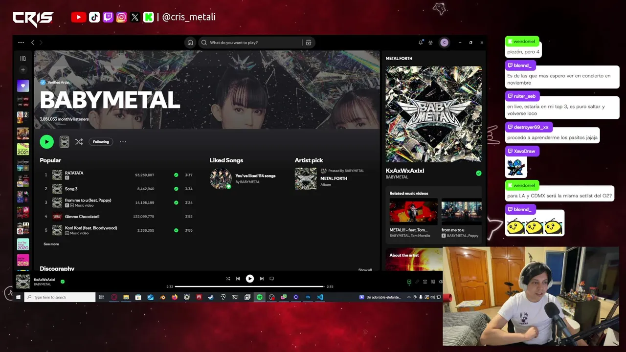Open the What's New notifications bell
This screenshot has width=626, height=352.
421,43
